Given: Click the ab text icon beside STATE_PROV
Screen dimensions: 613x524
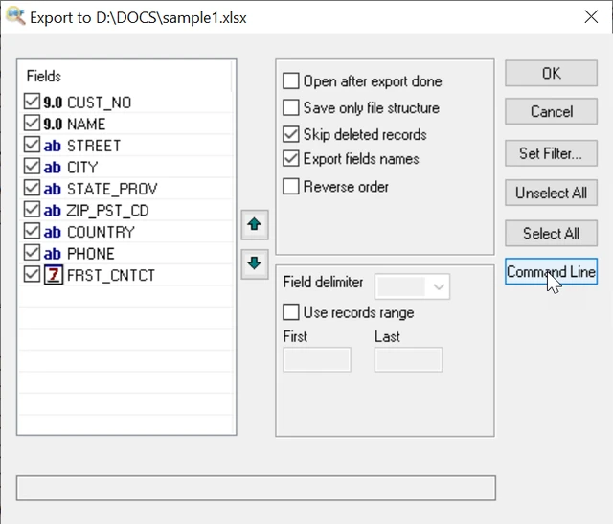Looking at the screenshot, I should (x=53, y=189).
